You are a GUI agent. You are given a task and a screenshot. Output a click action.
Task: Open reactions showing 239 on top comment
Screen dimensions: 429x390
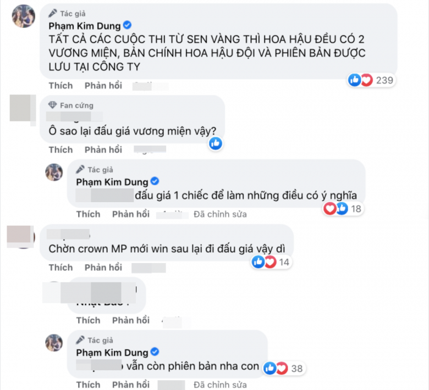tap(371, 80)
